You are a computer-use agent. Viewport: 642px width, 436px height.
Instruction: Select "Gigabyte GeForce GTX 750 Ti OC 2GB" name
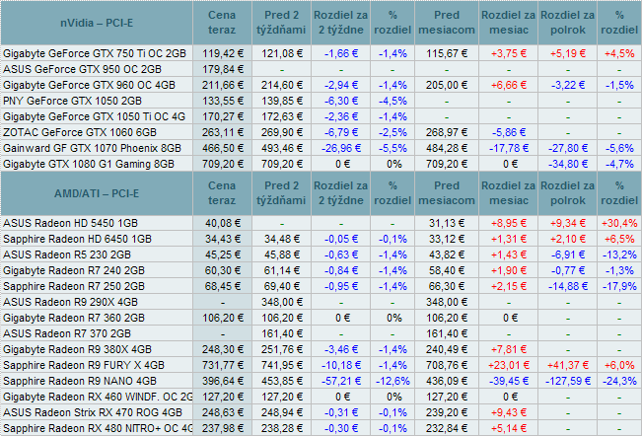pyautogui.click(x=95, y=53)
